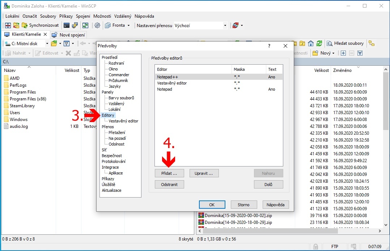Click the Přidat ... button

pyautogui.click(x=169, y=173)
